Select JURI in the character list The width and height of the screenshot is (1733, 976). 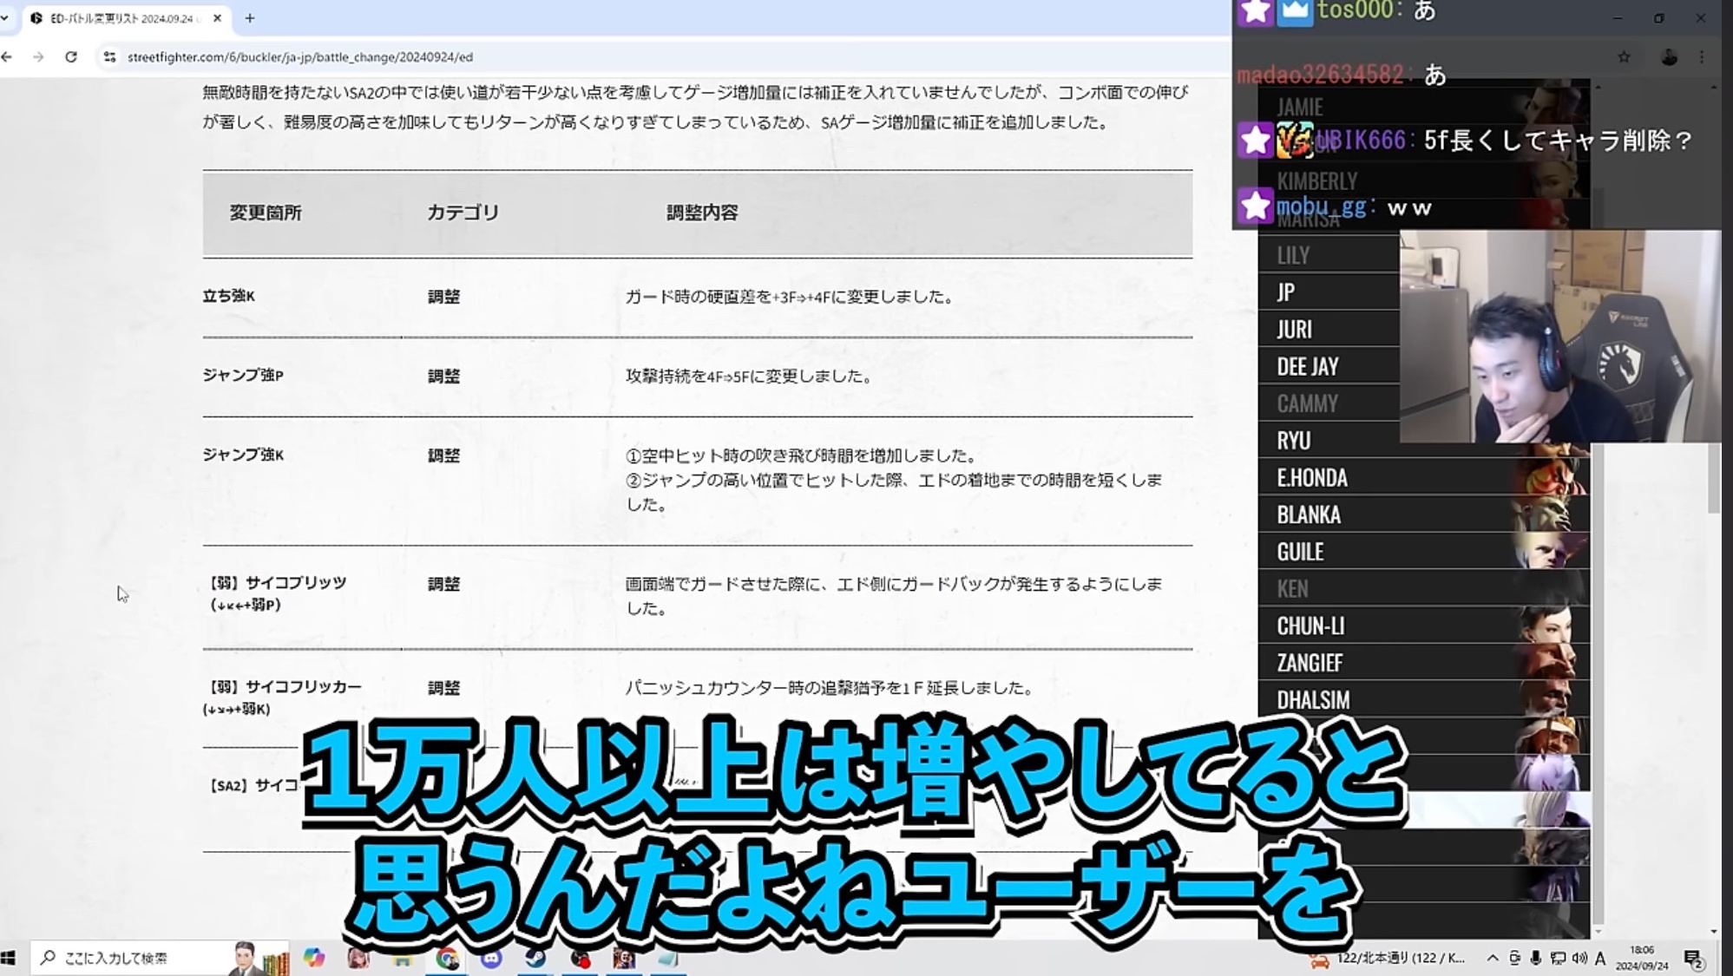[x=1328, y=330]
